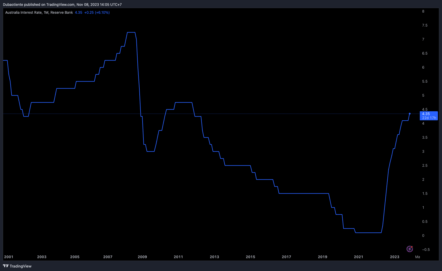Image resolution: width=442 pixels, height=271 pixels.
Task: Click the 0 tick on price axis
Action: pos(423,236)
